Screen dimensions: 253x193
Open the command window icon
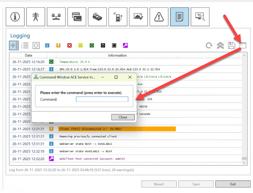(243, 45)
